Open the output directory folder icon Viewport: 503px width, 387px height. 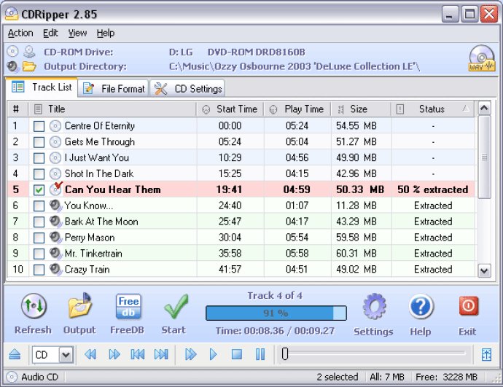29,66
